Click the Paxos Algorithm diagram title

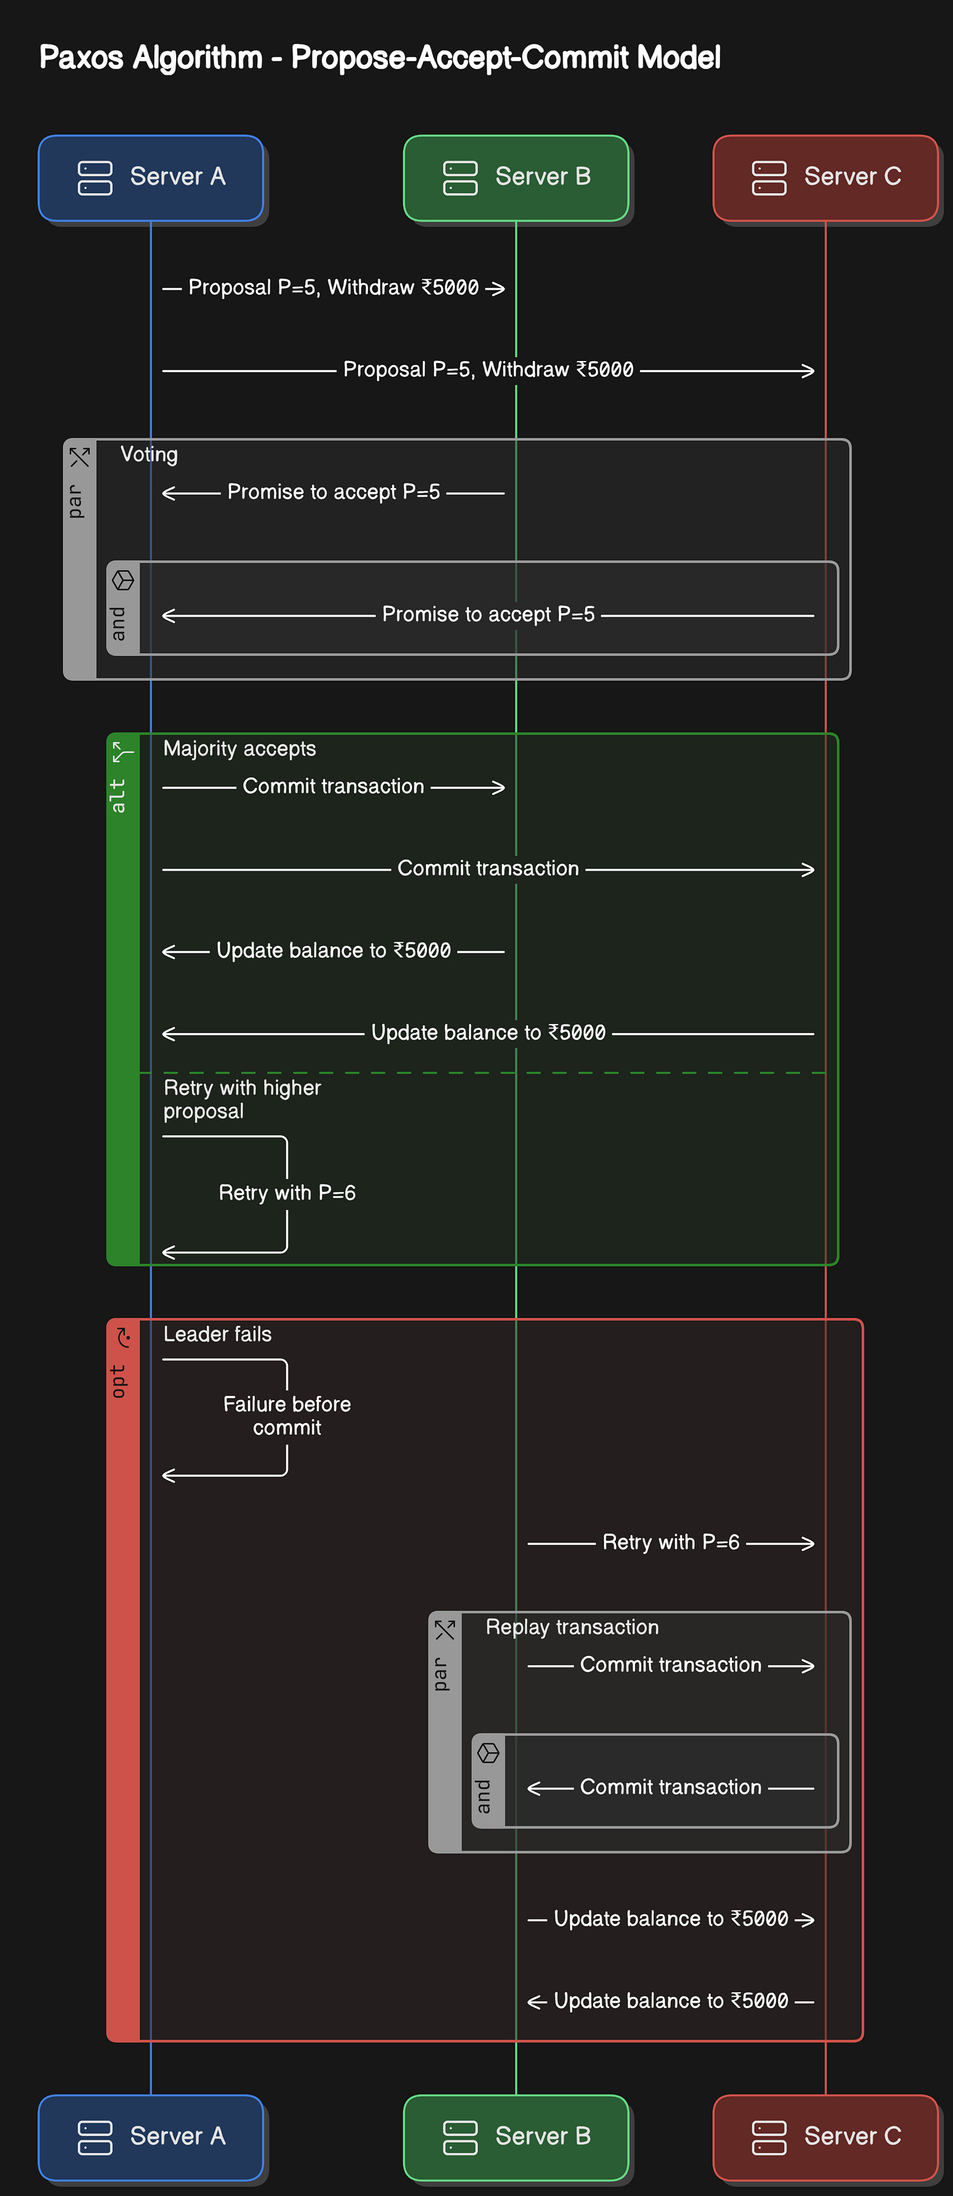[x=380, y=58]
